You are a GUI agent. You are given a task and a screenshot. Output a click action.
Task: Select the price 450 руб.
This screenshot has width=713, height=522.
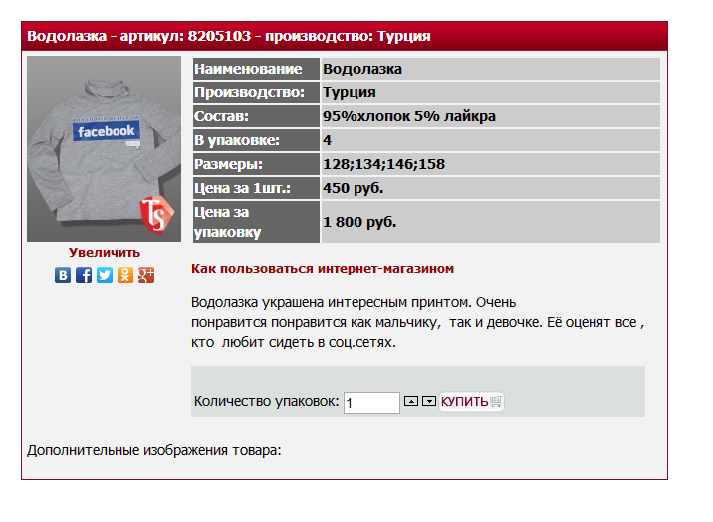point(354,188)
